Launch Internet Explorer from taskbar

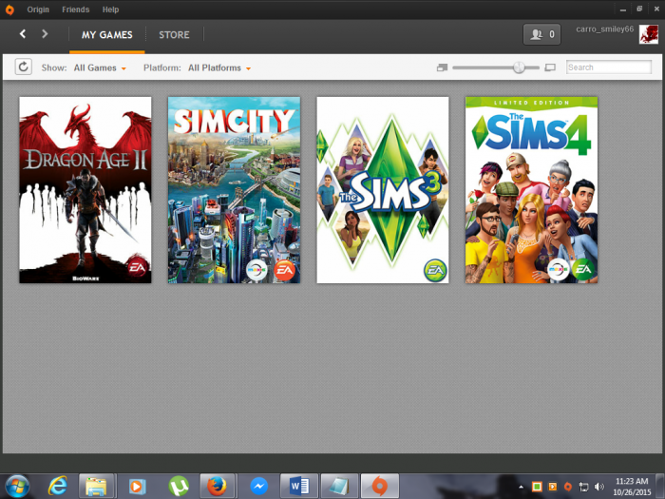[x=58, y=487]
